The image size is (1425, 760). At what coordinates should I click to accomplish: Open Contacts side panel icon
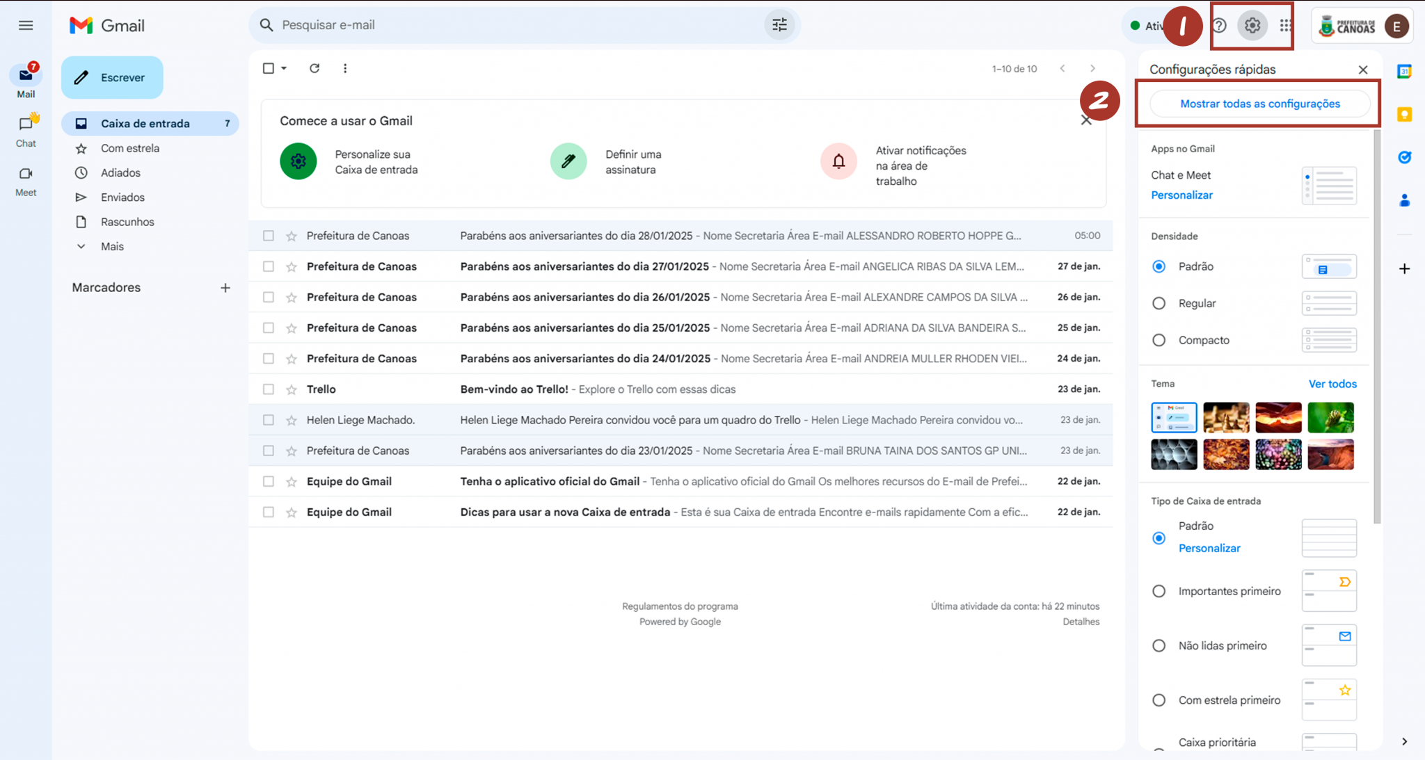click(x=1404, y=201)
